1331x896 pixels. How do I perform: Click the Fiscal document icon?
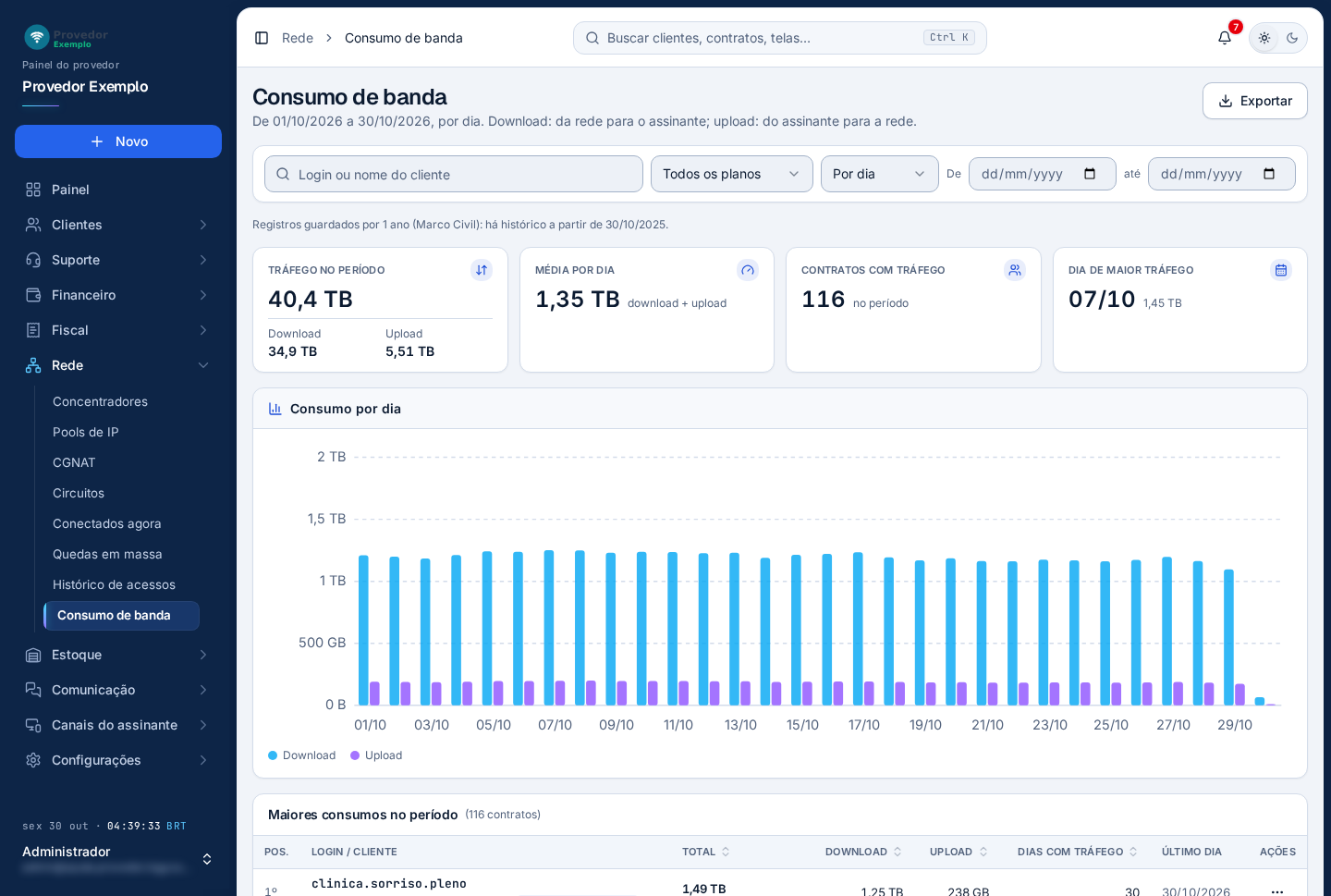point(33,330)
